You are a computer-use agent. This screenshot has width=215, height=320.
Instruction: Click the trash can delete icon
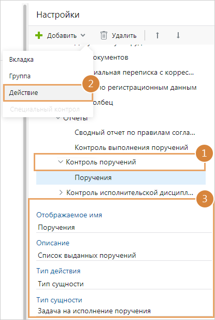coord(104,35)
